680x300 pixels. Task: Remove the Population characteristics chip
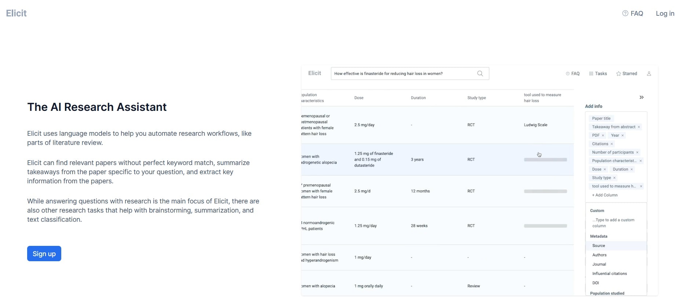click(641, 161)
